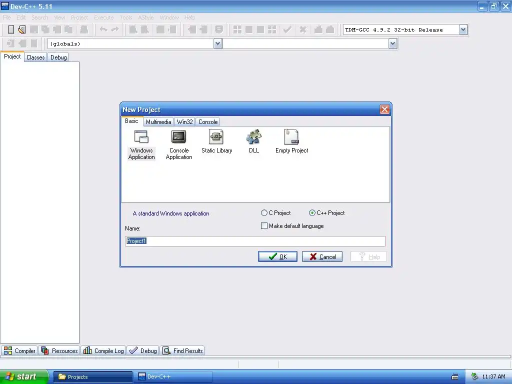
Task: Open the File menu
Action: pos(7,17)
